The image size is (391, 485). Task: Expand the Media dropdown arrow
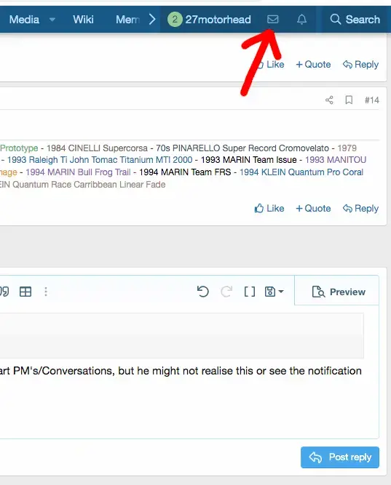pyautogui.click(x=52, y=20)
